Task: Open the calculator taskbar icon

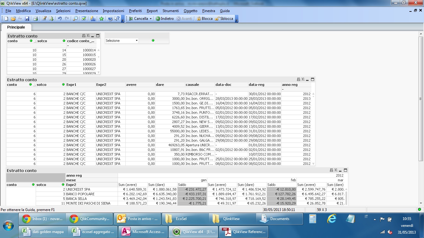Action: point(313,219)
